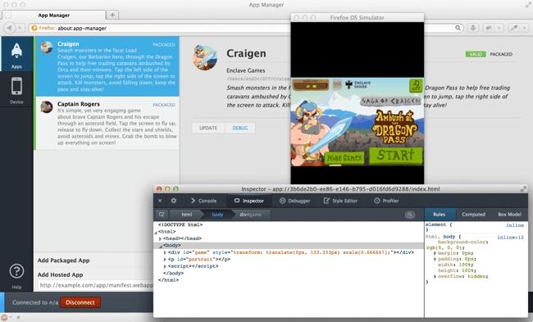Screen dimensions: 533x322
Task: Open the Apps rocket panel in sidebar
Action: point(16,54)
